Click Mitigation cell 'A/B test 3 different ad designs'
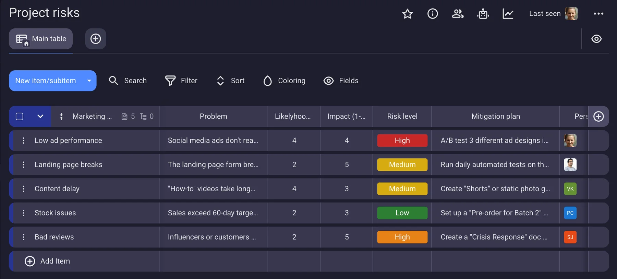617x279 pixels. point(496,141)
